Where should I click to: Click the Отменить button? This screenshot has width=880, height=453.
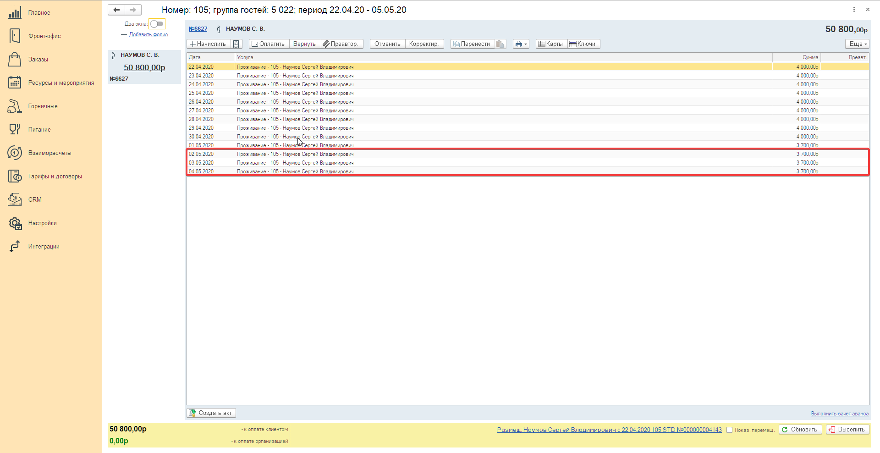click(x=387, y=44)
